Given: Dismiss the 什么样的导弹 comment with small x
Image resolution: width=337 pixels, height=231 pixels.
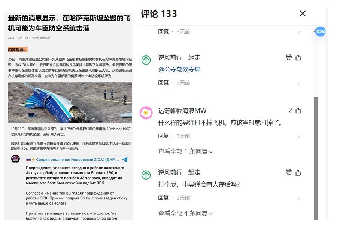Looking at the screenshot, I should 298,137.
